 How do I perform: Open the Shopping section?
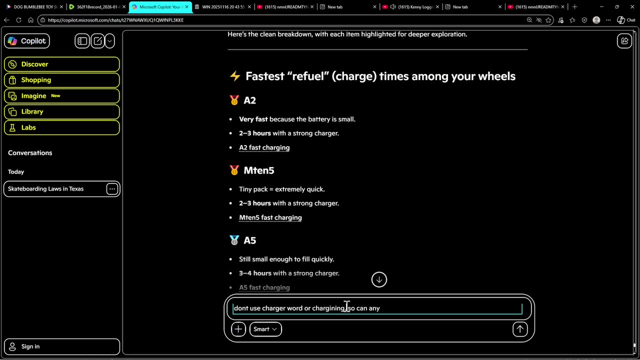coord(62,80)
